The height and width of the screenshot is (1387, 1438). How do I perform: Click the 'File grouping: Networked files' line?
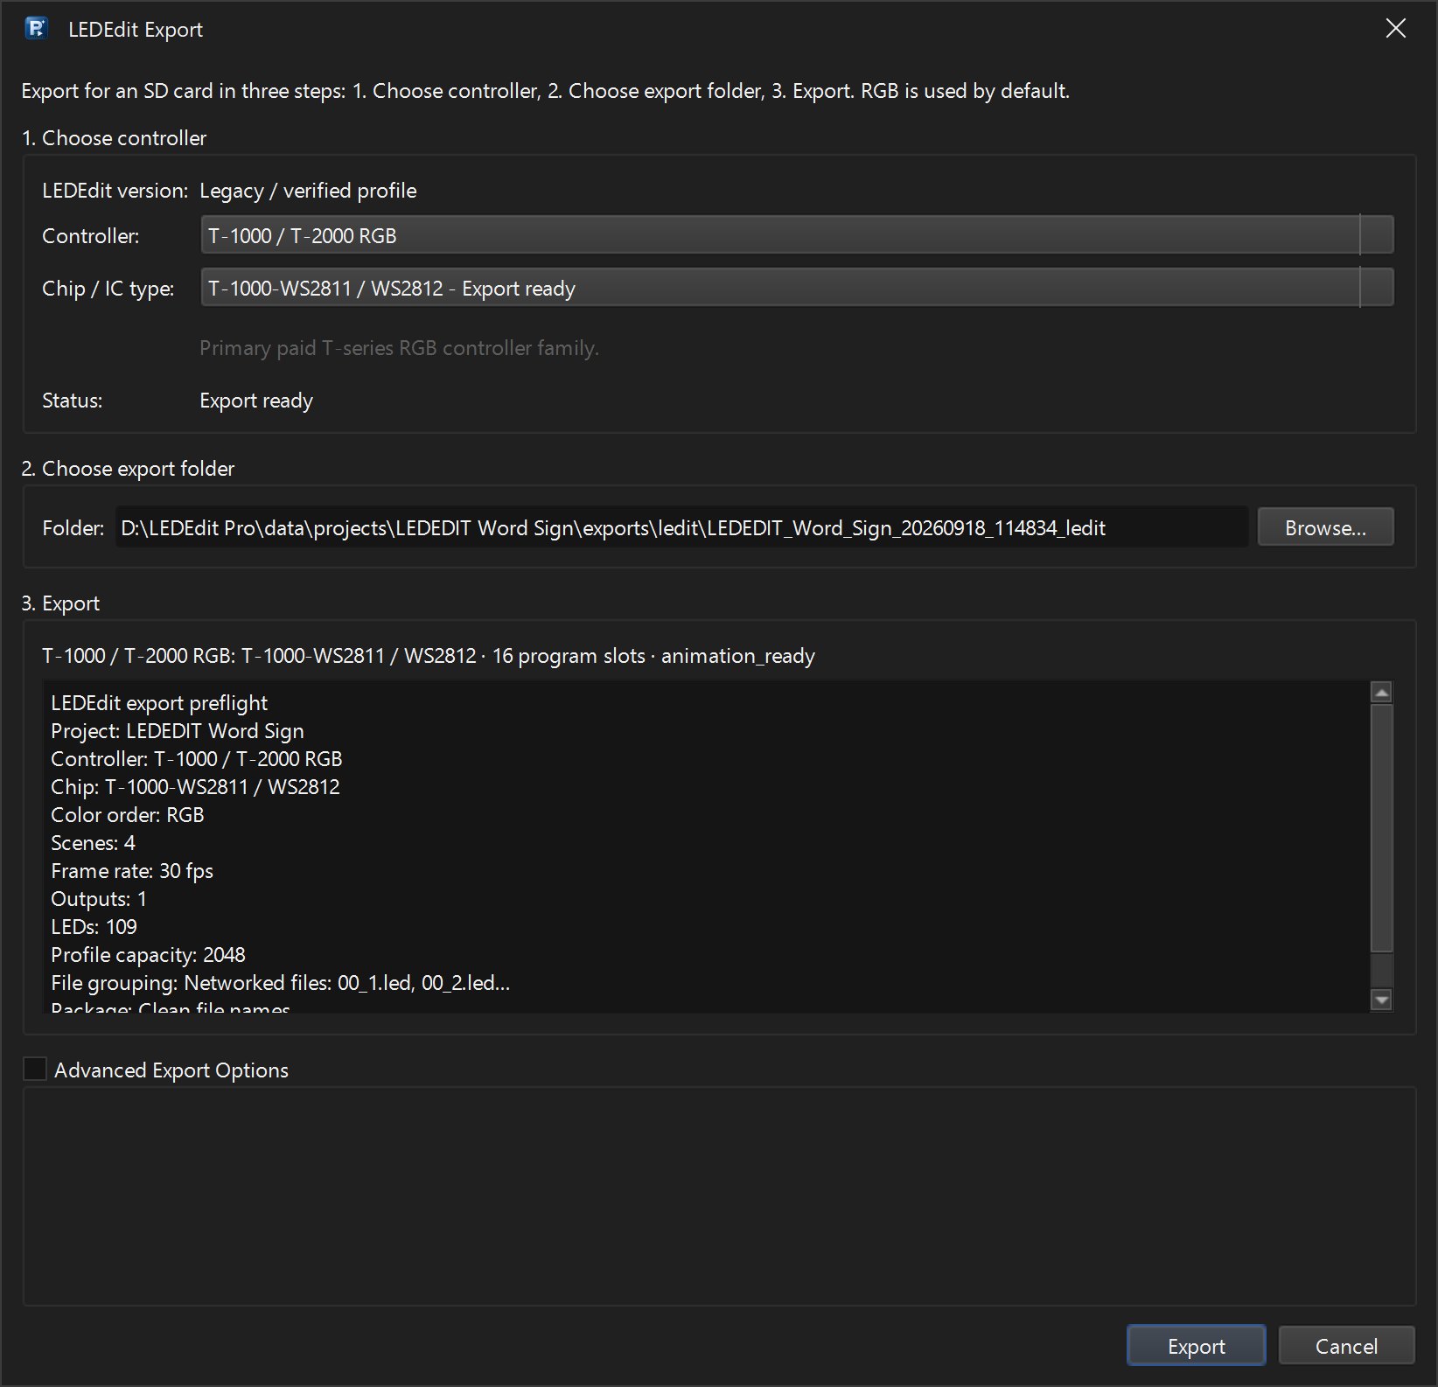coord(280,983)
